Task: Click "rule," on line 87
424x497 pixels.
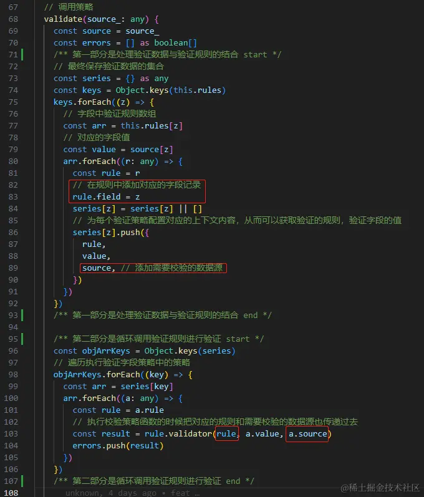Action: tap(94, 244)
